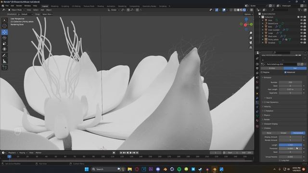Screen dimensions: 308x173
Task: Open the Particle properties tab icon
Action: [257, 102]
